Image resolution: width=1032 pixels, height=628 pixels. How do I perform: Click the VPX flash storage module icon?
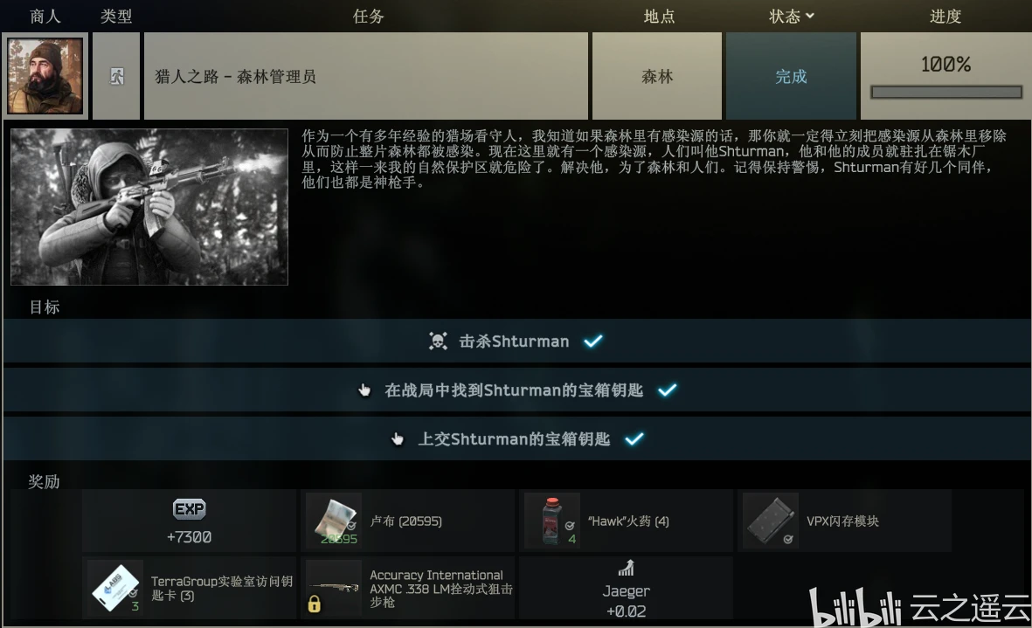click(771, 521)
